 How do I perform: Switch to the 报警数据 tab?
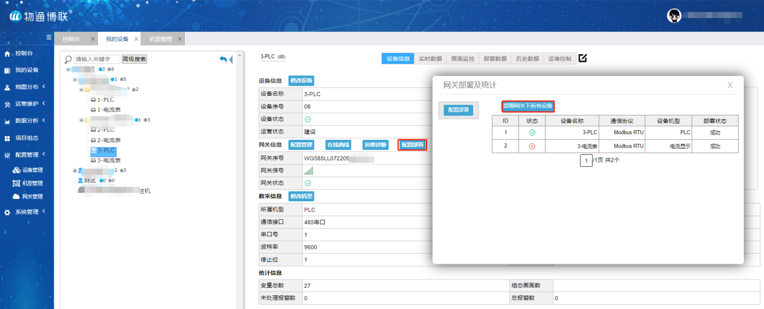click(495, 58)
